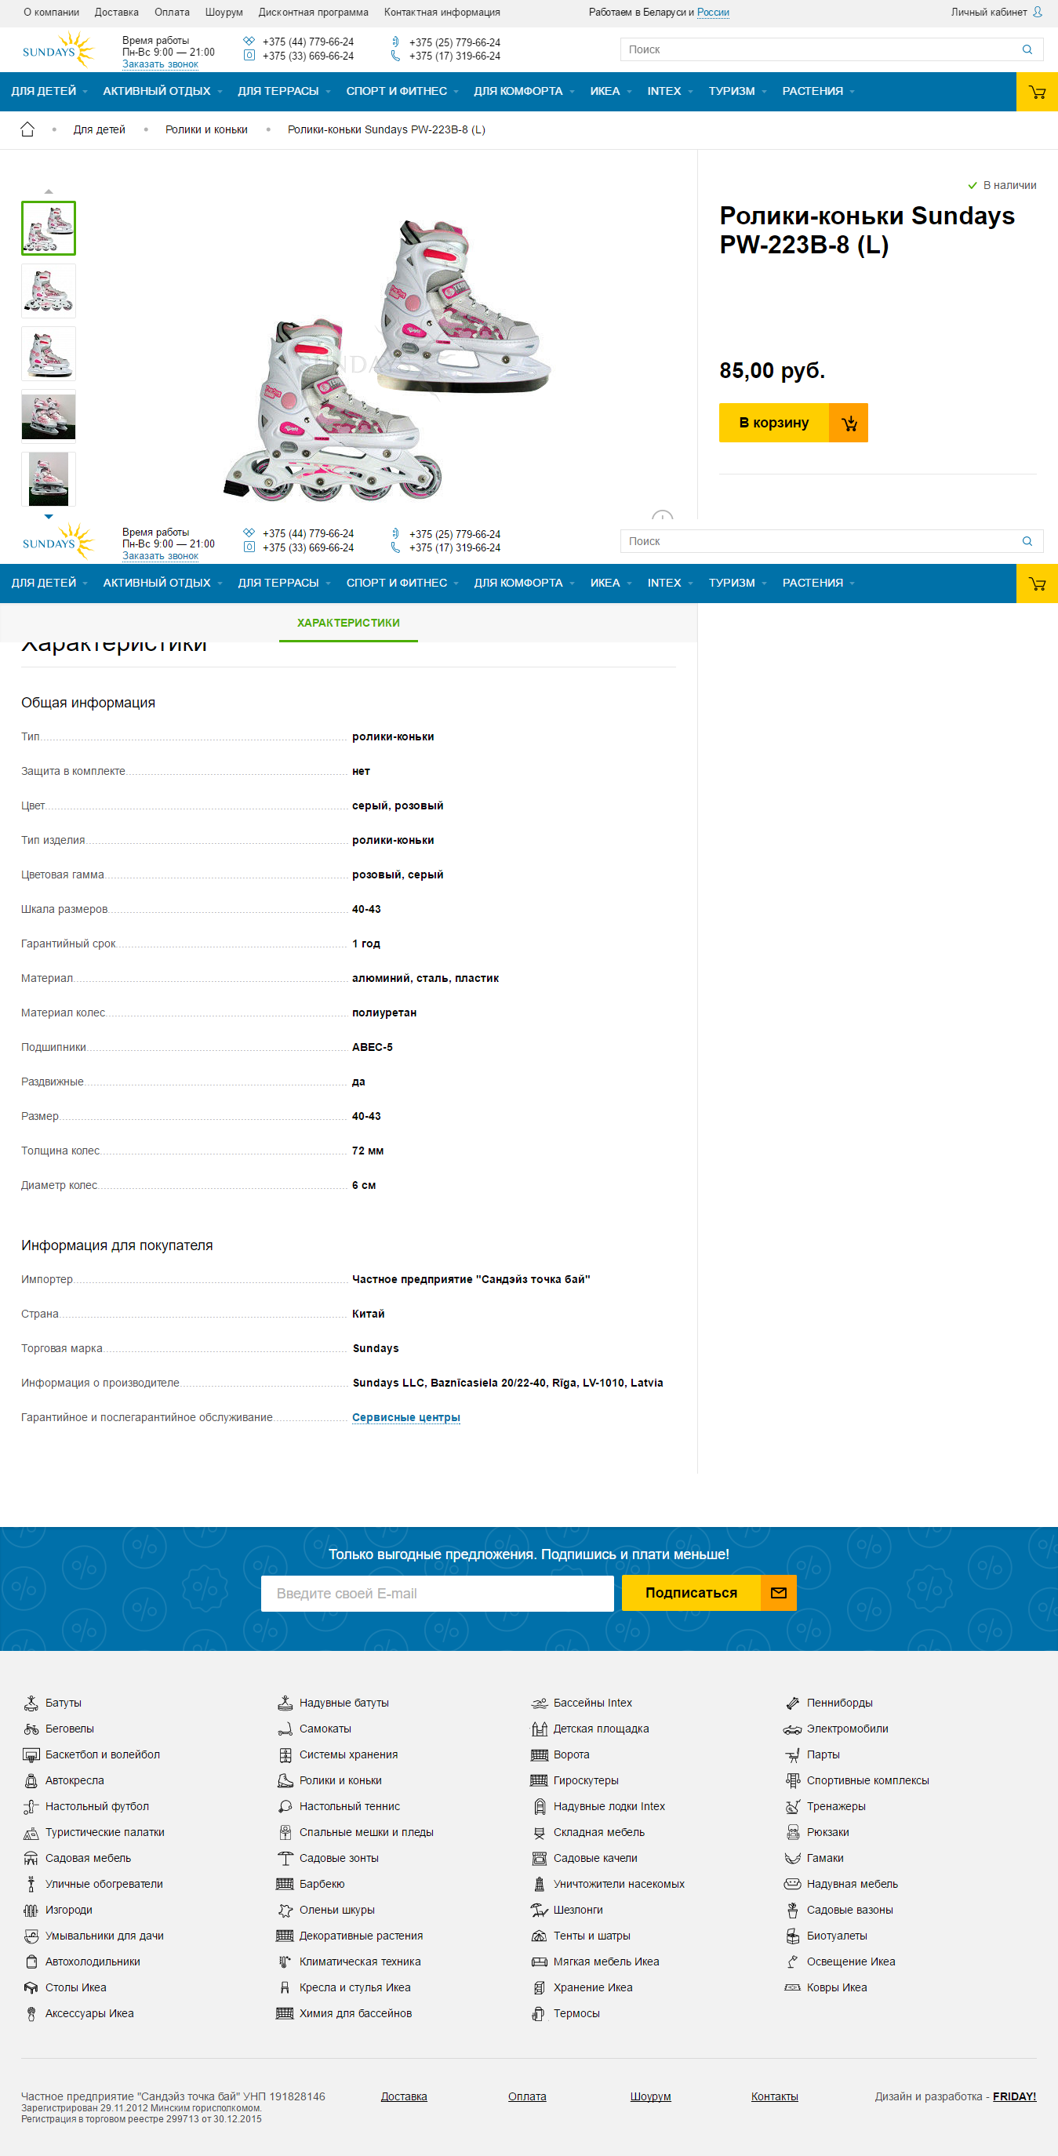Click the cart icon in sticky navigation bar

pos(1037,584)
